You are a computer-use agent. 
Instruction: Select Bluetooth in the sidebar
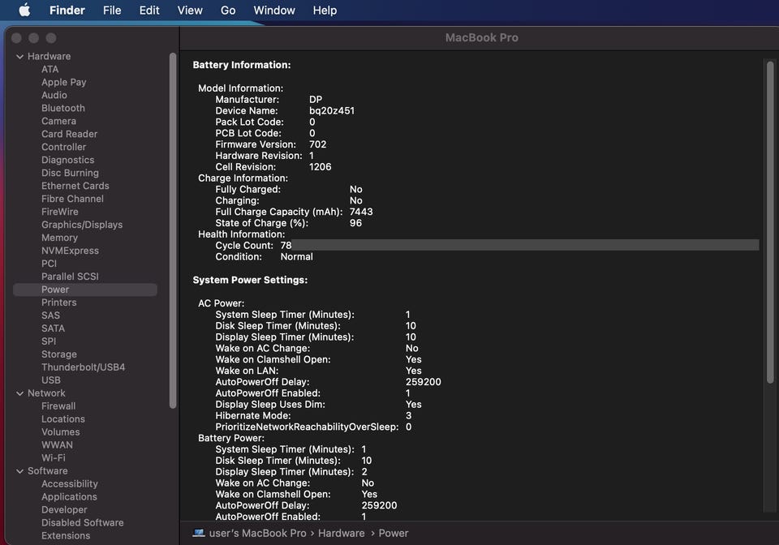[x=63, y=108]
